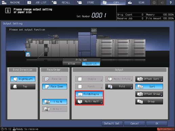Confirm settings with OK button
The height and width of the screenshot is (131, 175).
(157, 124)
